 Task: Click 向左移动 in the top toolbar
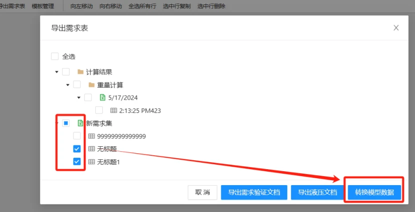(81, 6)
